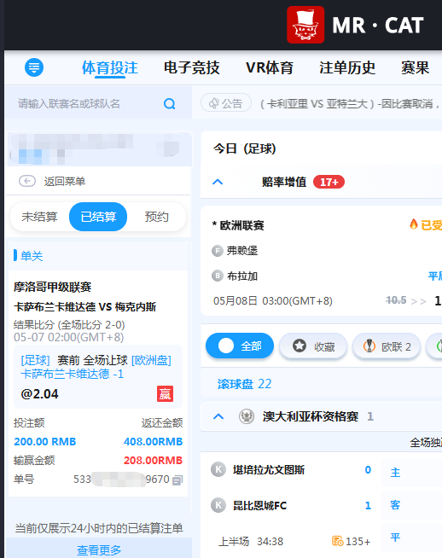Select the 收藏 favorites filter
442x558 pixels.
click(313, 346)
